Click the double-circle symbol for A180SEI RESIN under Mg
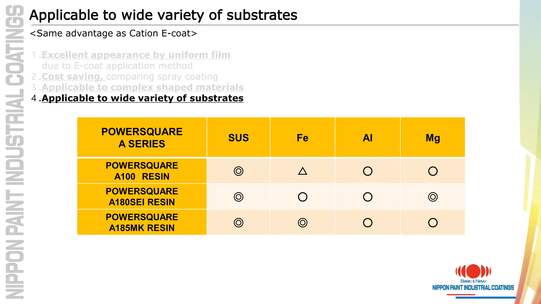 (x=433, y=197)
